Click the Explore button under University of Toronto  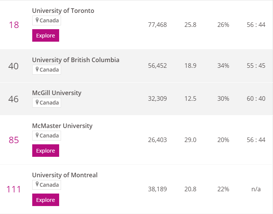click(x=45, y=36)
